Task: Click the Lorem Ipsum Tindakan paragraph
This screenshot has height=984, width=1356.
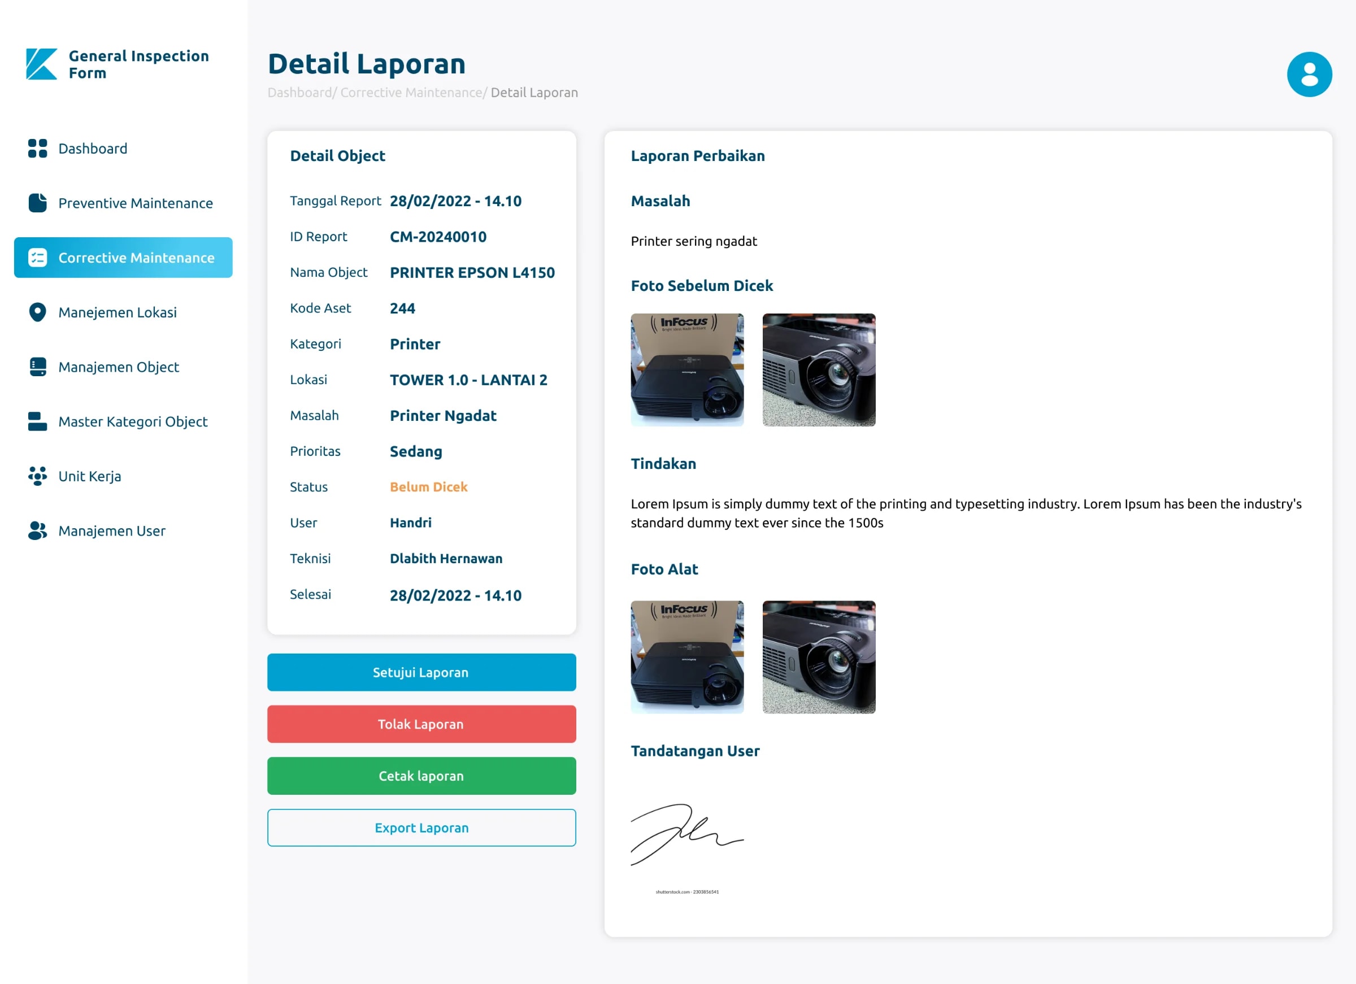Action: coord(966,513)
